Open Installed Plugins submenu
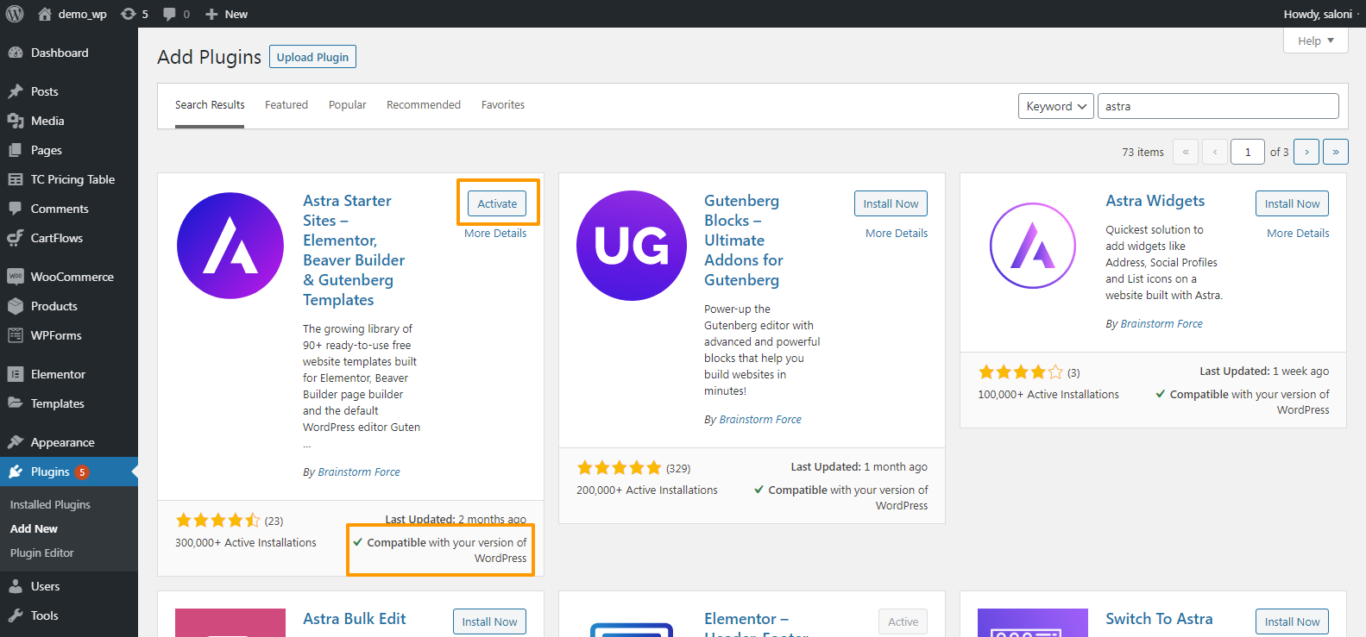 coord(50,504)
